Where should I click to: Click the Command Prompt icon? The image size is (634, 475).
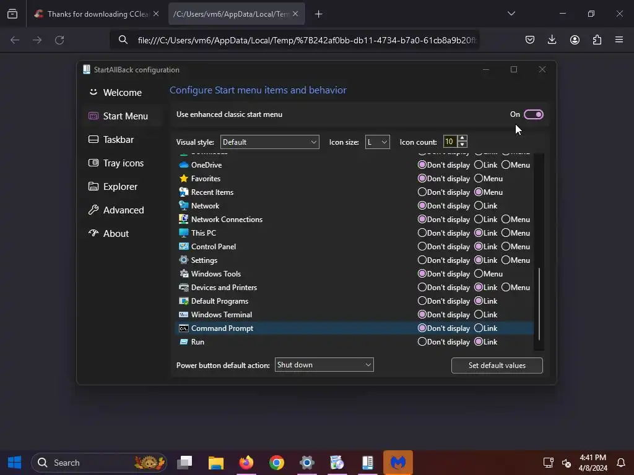(x=183, y=328)
